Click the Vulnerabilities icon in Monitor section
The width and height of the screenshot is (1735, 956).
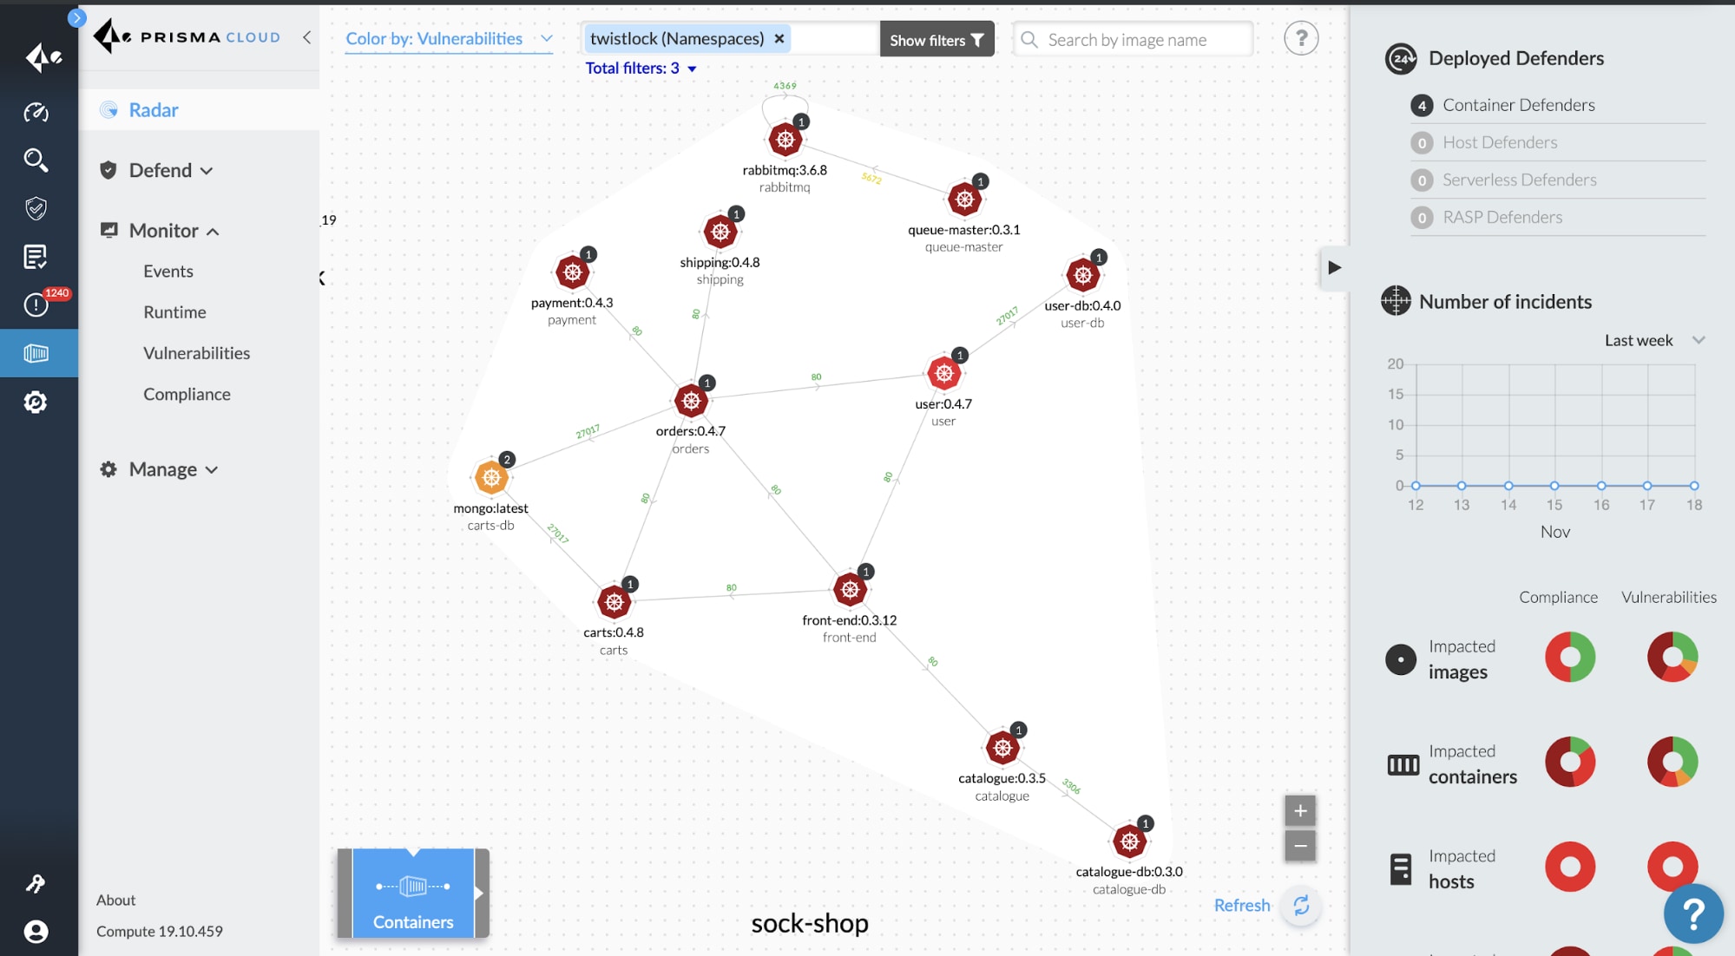[195, 352]
